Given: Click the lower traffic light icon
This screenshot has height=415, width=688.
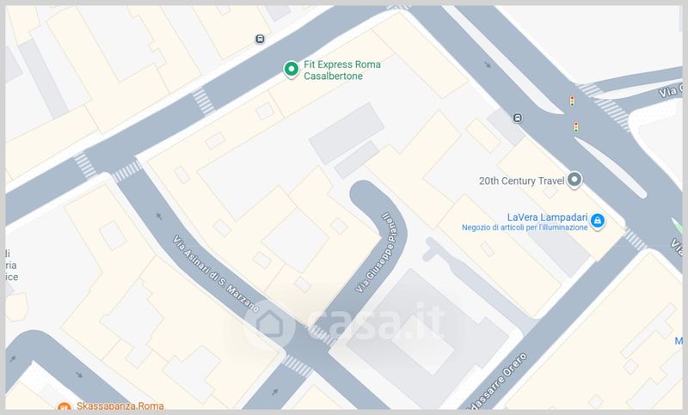Looking at the screenshot, I should click(576, 127).
